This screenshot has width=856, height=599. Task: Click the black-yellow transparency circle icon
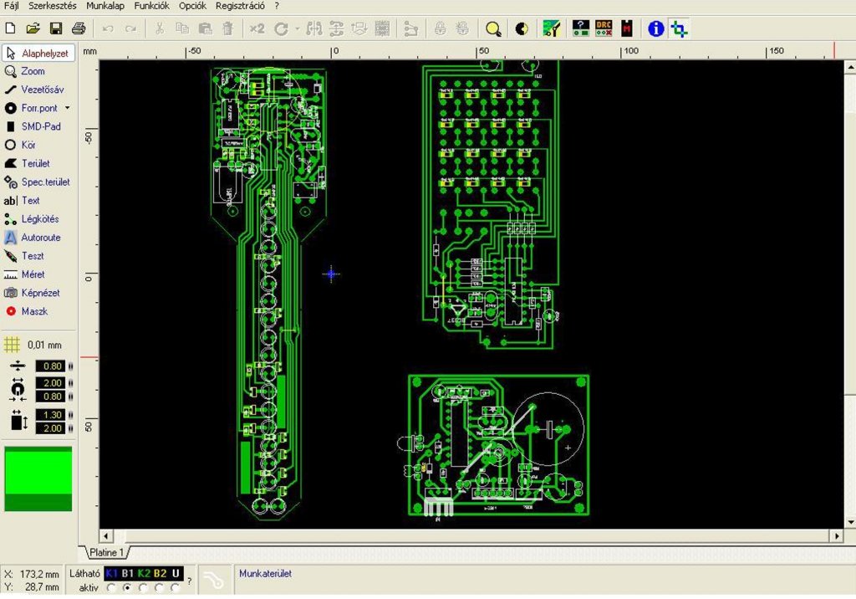tap(522, 28)
